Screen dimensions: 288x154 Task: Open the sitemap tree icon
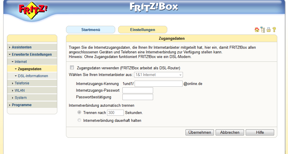tap(263, 30)
